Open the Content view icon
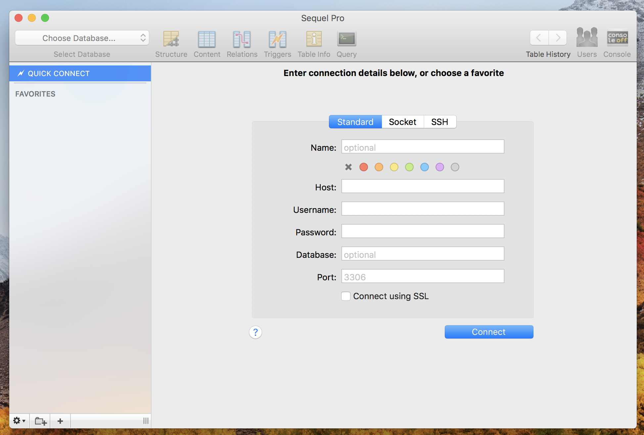The height and width of the screenshot is (435, 644). pyautogui.click(x=207, y=39)
